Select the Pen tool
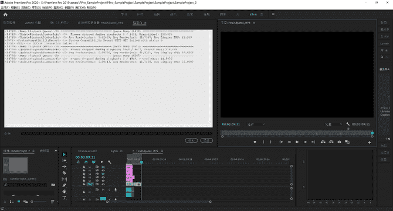This screenshot has height=211, width=393. 64,185
